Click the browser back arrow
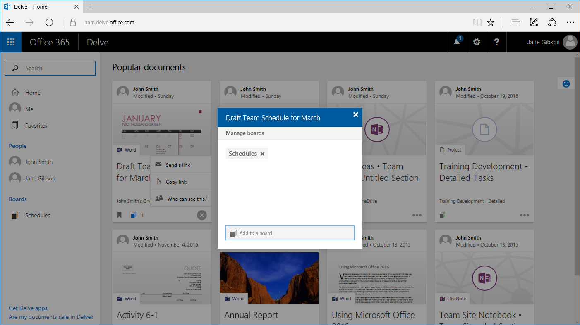Image resolution: width=580 pixels, height=325 pixels. pos(10,22)
